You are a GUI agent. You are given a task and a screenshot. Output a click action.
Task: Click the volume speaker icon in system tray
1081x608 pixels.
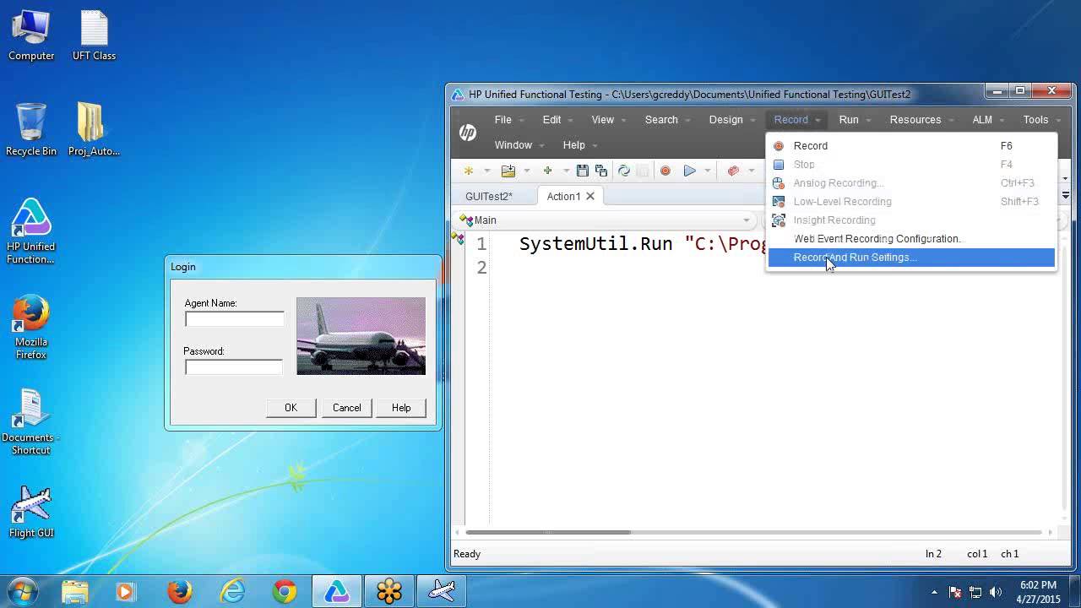[996, 592]
